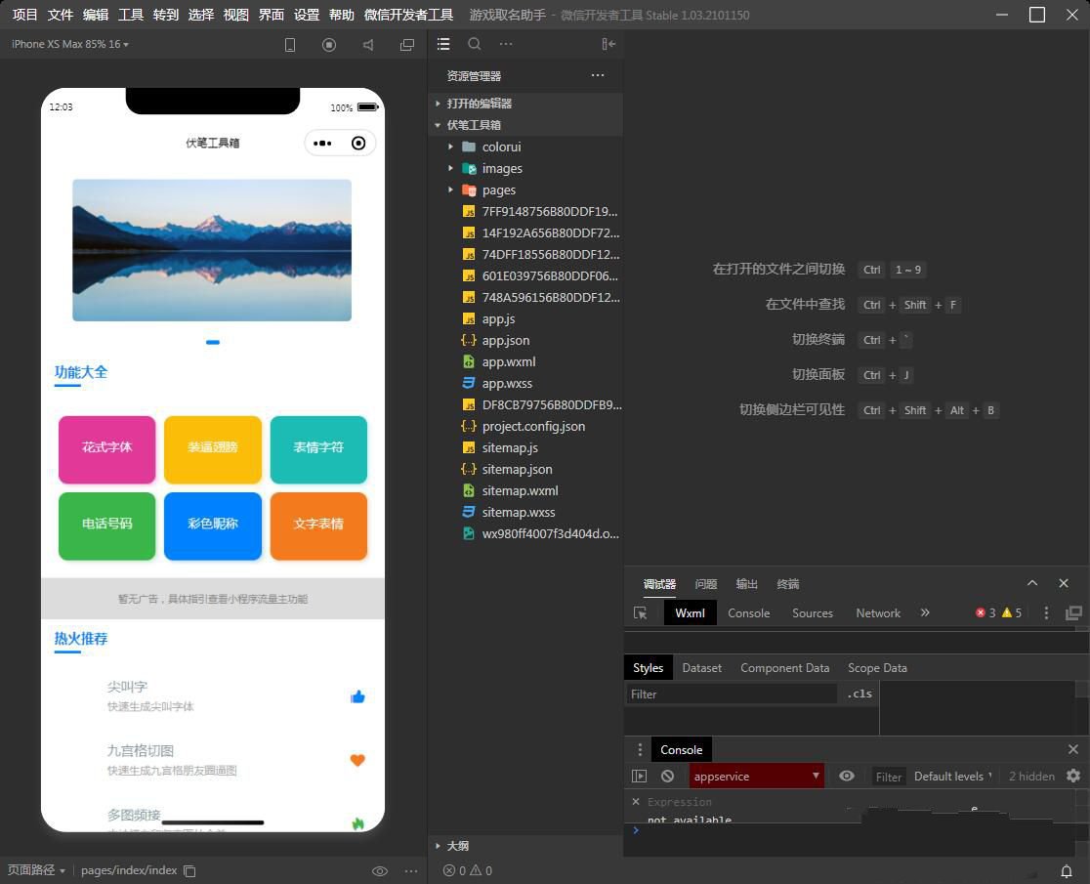This screenshot has width=1090, height=884.
Task: Open the console drawer dots menu
Action: (640, 750)
